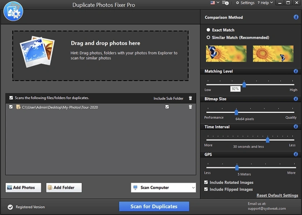Click the Matching Level info icon
302x215 pixels.
click(296, 71)
